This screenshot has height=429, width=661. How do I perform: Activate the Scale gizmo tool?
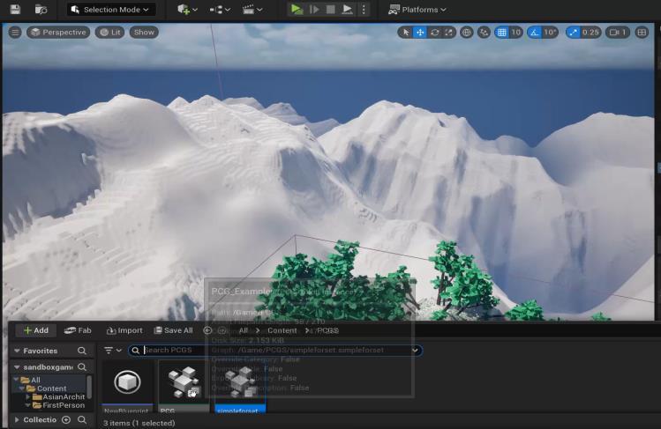point(449,33)
